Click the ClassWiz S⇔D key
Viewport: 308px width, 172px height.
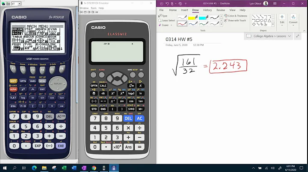pos(131,109)
